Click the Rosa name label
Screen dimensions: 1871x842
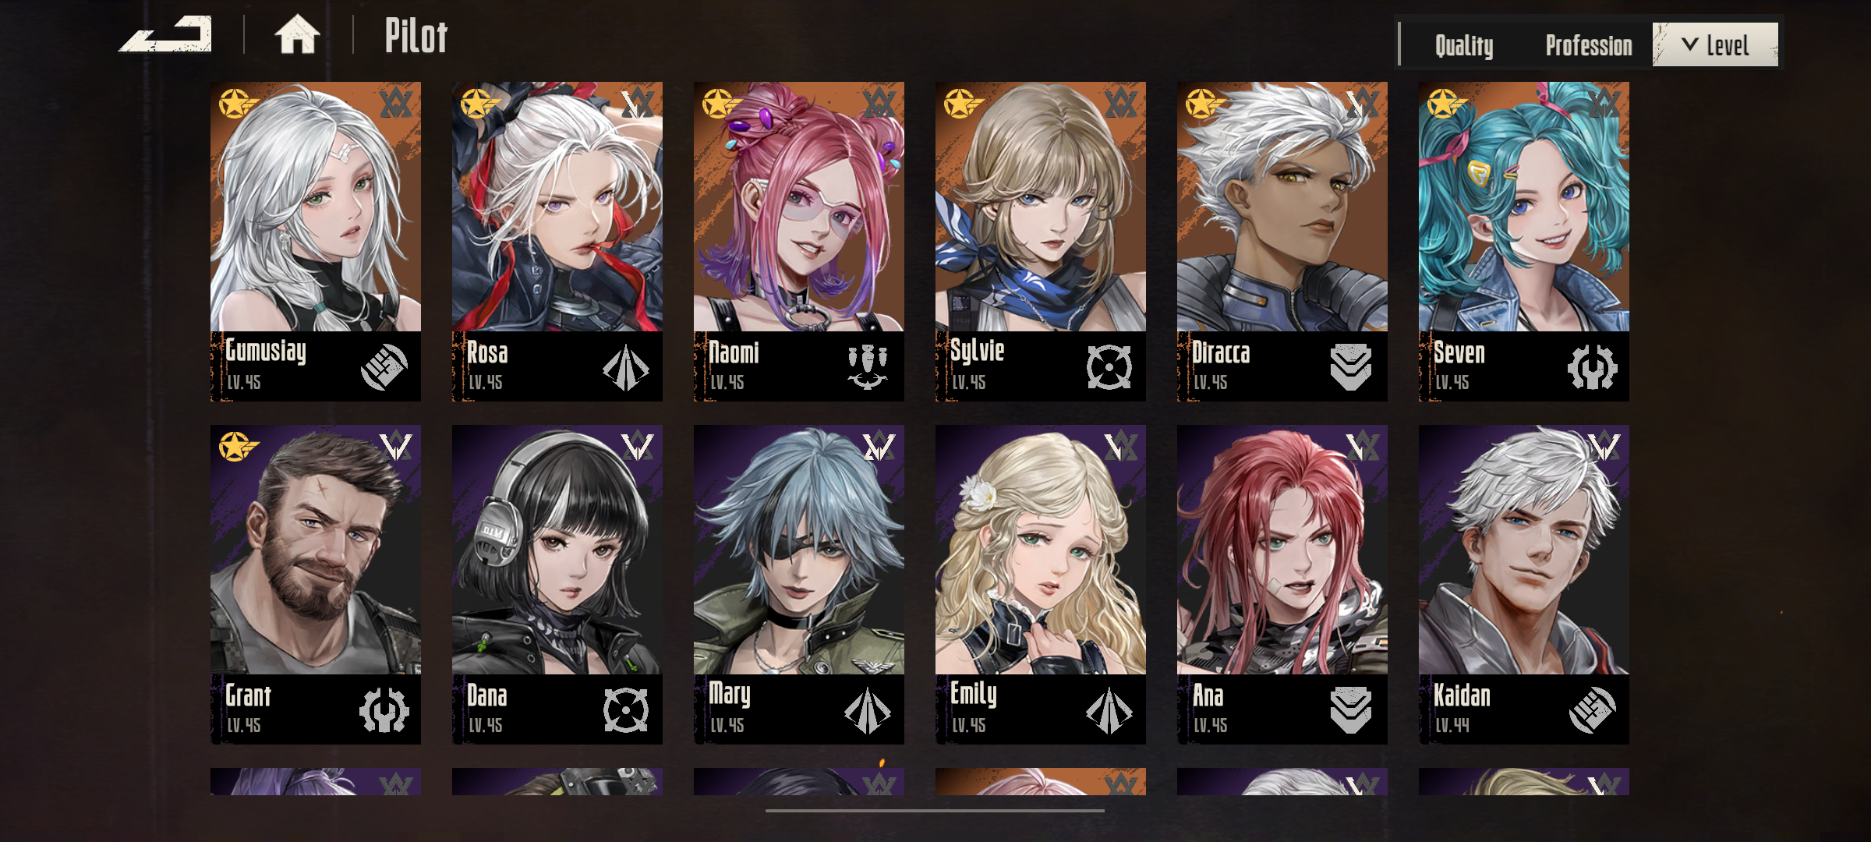(x=487, y=352)
